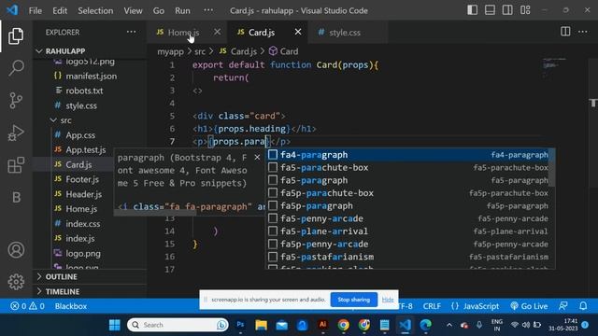
Task: Open Run and Debug view
Action: coord(16,133)
